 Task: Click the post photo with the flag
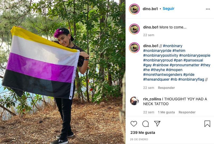click(x=63, y=72)
